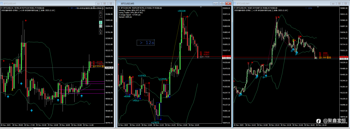Click '28 Nov 2025' on H1 time axis

click(x=5, y=125)
